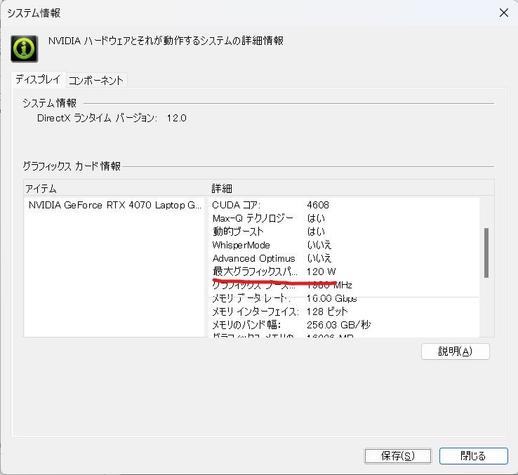Viewport: 518px width, 475px height.
Task: Click the 詳細 column header
Action: (352, 189)
